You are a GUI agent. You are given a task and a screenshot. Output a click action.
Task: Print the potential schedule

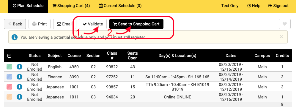click(x=40, y=24)
